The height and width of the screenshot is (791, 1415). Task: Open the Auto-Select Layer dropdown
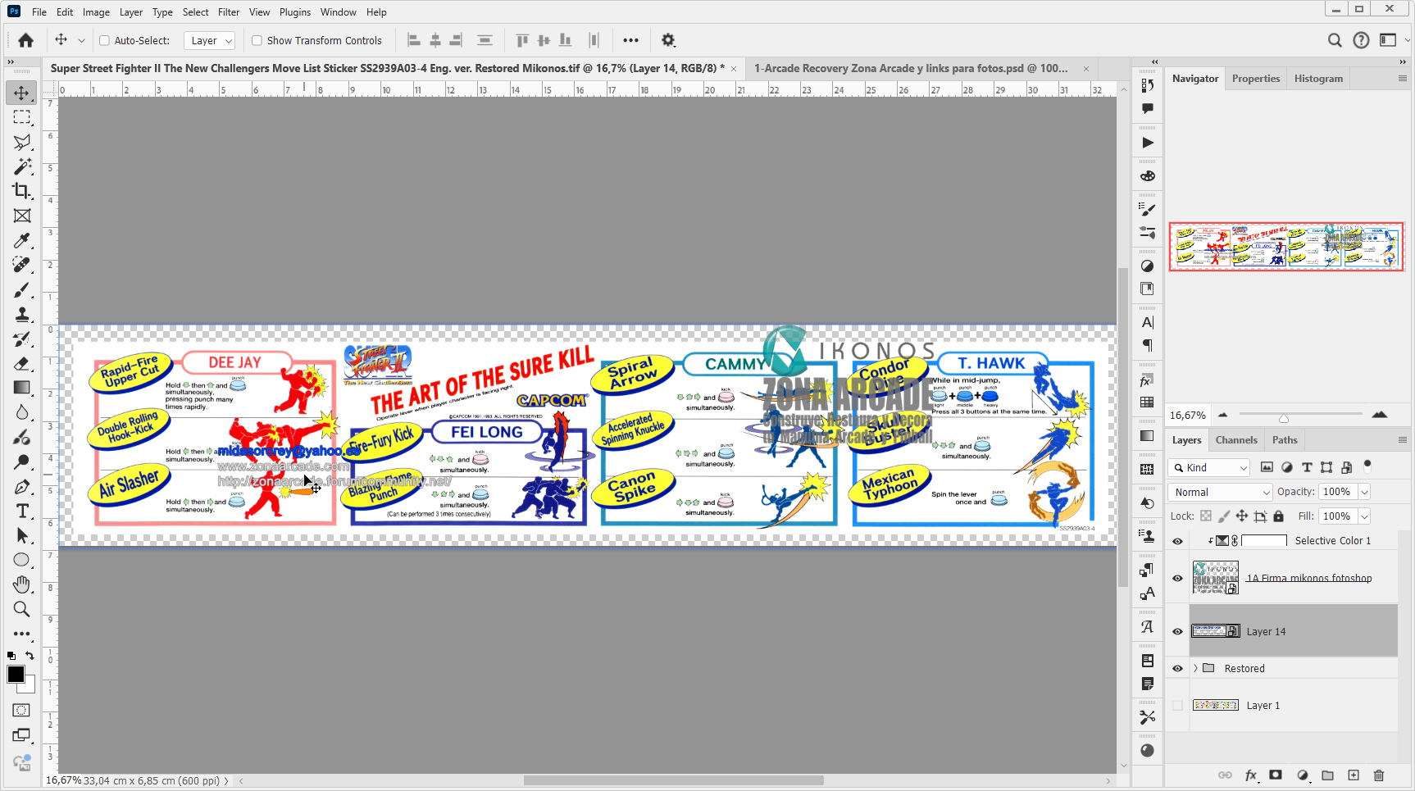point(211,40)
